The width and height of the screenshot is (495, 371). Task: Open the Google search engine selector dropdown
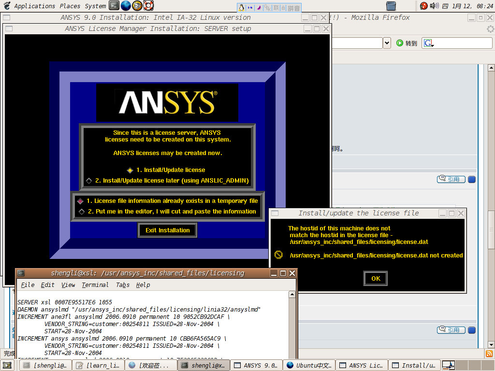click(429, 43)
